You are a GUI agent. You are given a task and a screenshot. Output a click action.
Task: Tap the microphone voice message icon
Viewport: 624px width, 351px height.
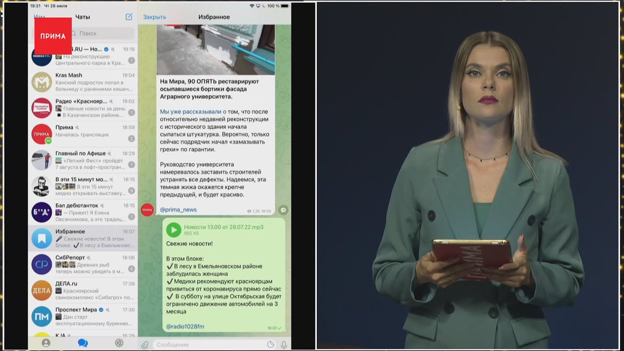(x=284, y=345)
